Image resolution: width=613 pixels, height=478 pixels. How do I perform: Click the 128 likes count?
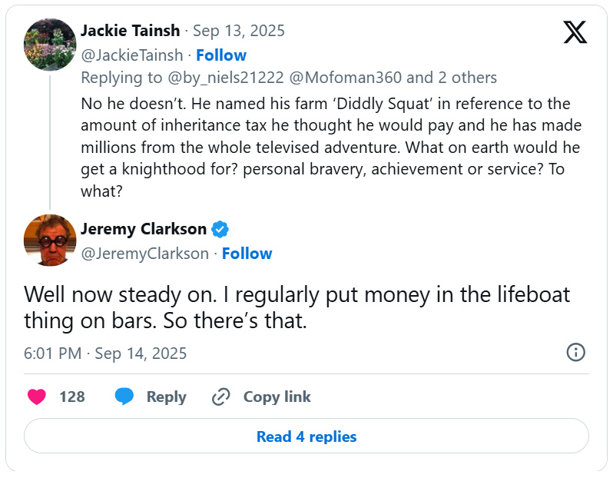click(72, 397)
